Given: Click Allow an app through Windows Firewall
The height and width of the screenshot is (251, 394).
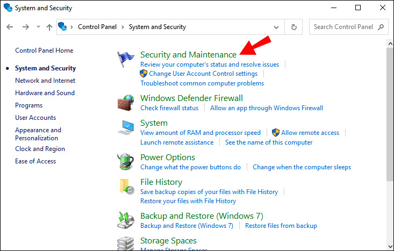Looking at the screenshot, I should pyautogui.click(x=267, y=108).
